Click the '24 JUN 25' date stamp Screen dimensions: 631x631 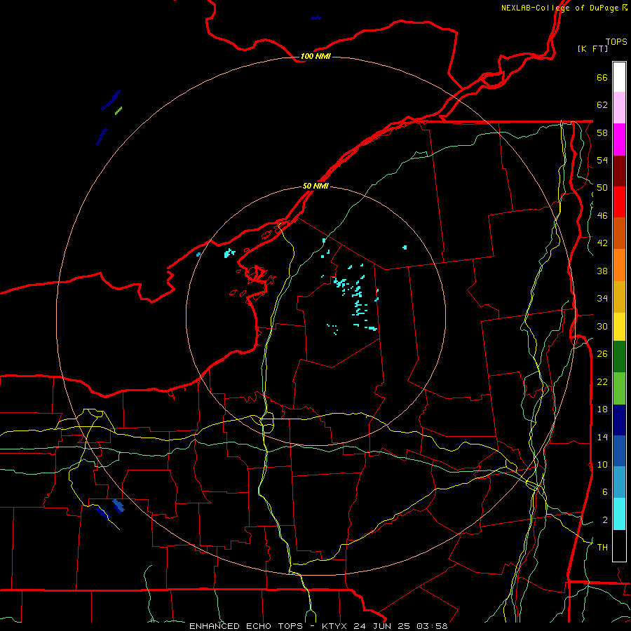click(x=383, y=626)
